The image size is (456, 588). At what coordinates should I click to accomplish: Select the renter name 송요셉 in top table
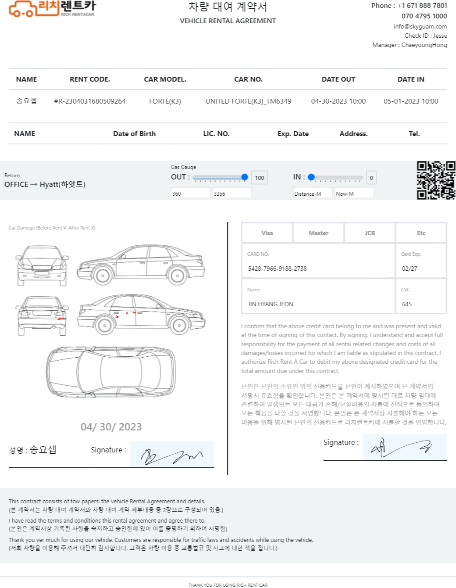click(x=26, y=101)
